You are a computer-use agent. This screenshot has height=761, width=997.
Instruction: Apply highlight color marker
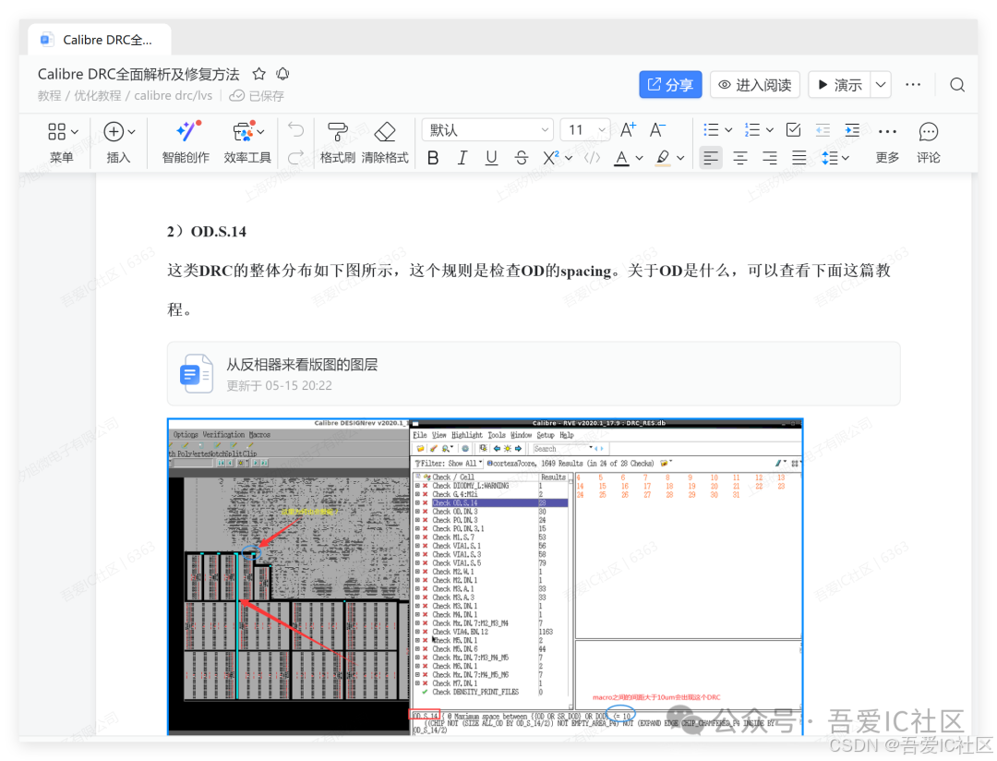click(663, 158)
